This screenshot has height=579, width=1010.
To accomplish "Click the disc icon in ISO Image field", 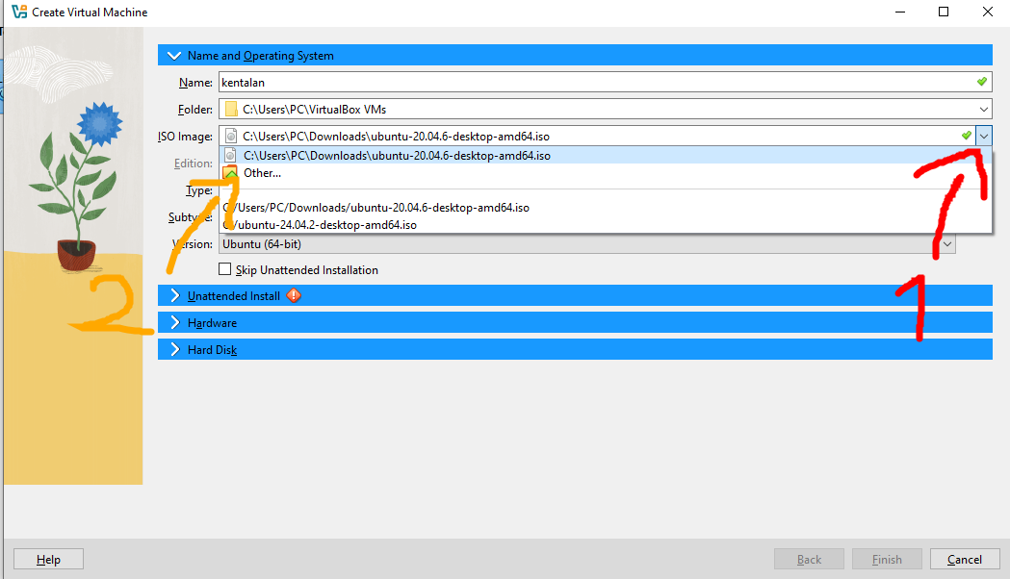I will click(231, 137).
